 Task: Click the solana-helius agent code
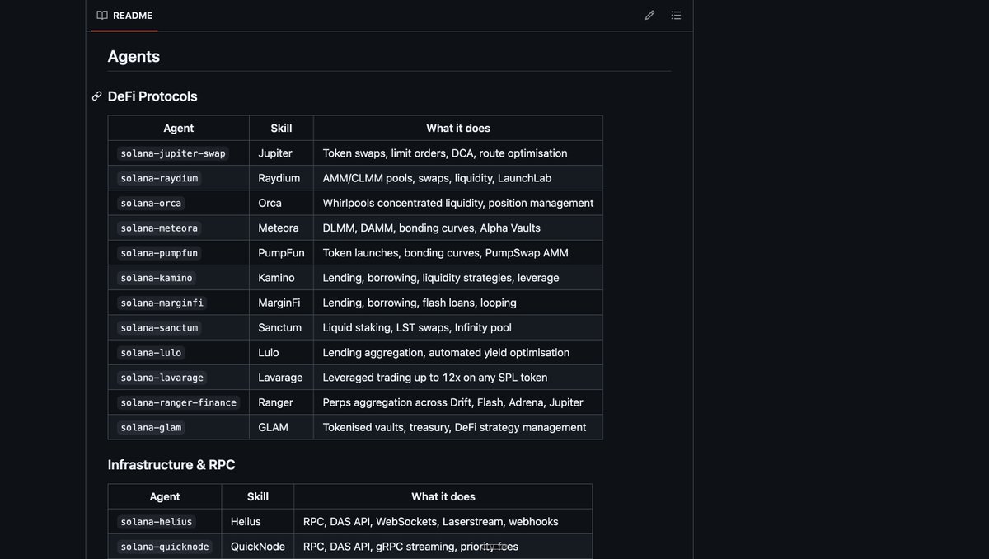[x=157, y=522]
